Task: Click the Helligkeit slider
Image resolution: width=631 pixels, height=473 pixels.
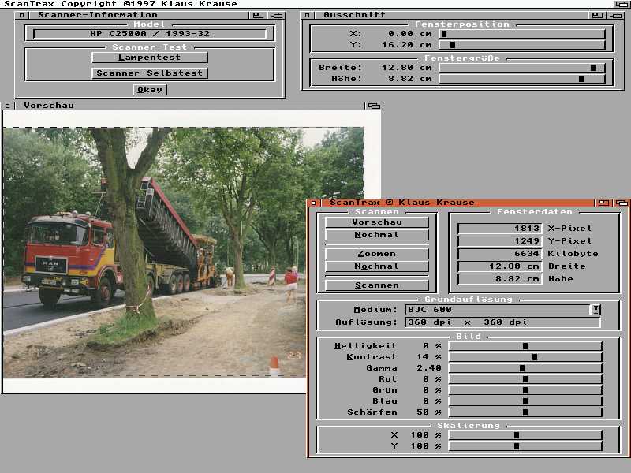Action: (525, 346)
